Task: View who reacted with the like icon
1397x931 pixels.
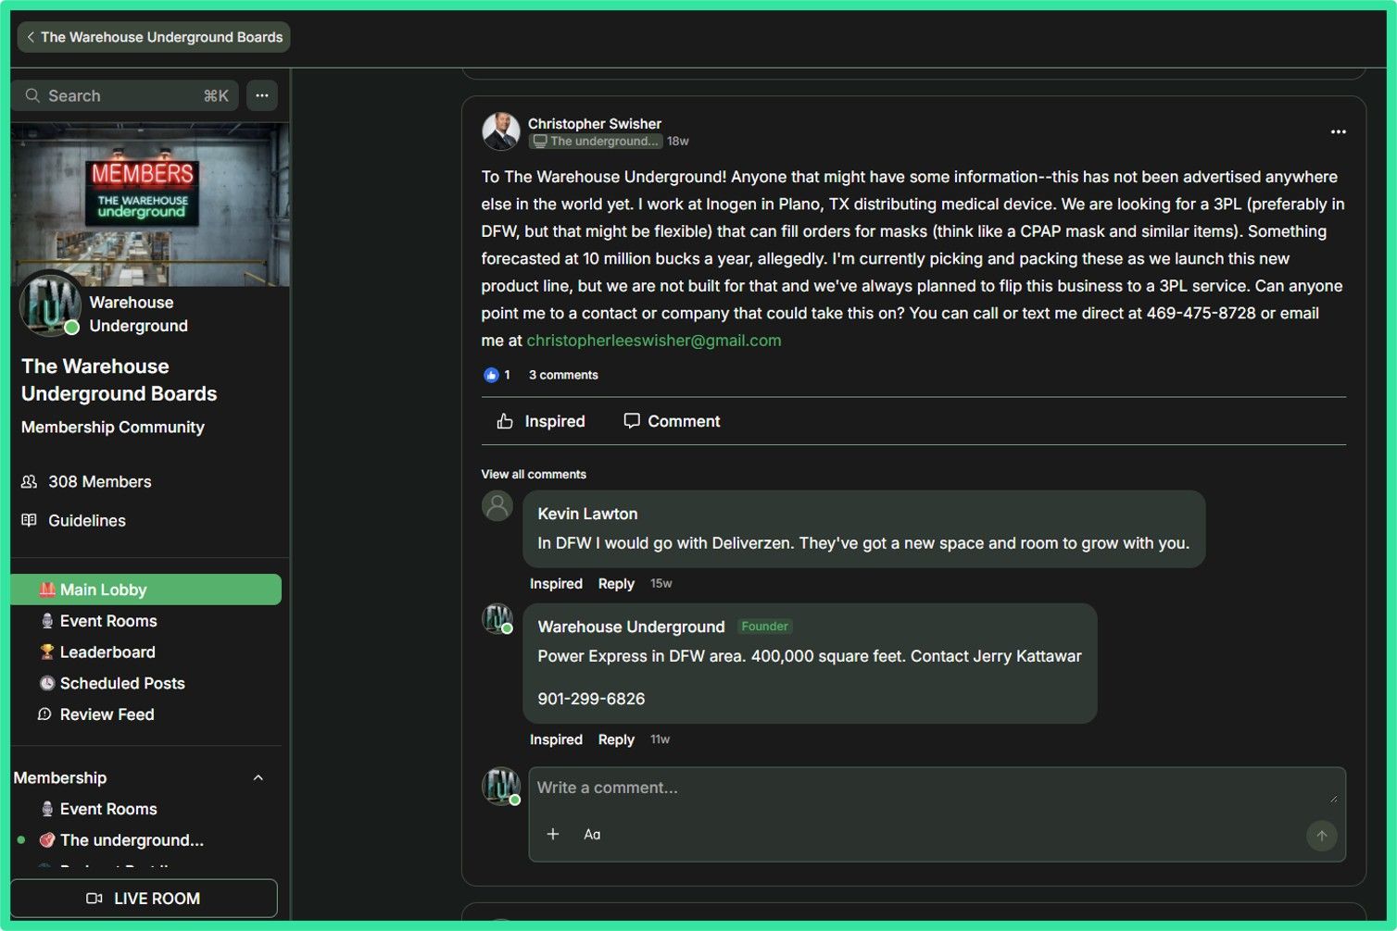Action: click(491, 375)
